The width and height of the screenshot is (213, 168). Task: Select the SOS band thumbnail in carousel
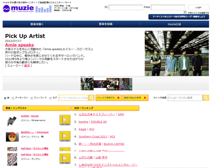113,84
